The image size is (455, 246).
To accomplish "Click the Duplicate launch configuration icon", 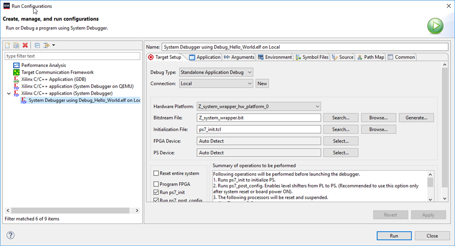I will click(16, 45).
